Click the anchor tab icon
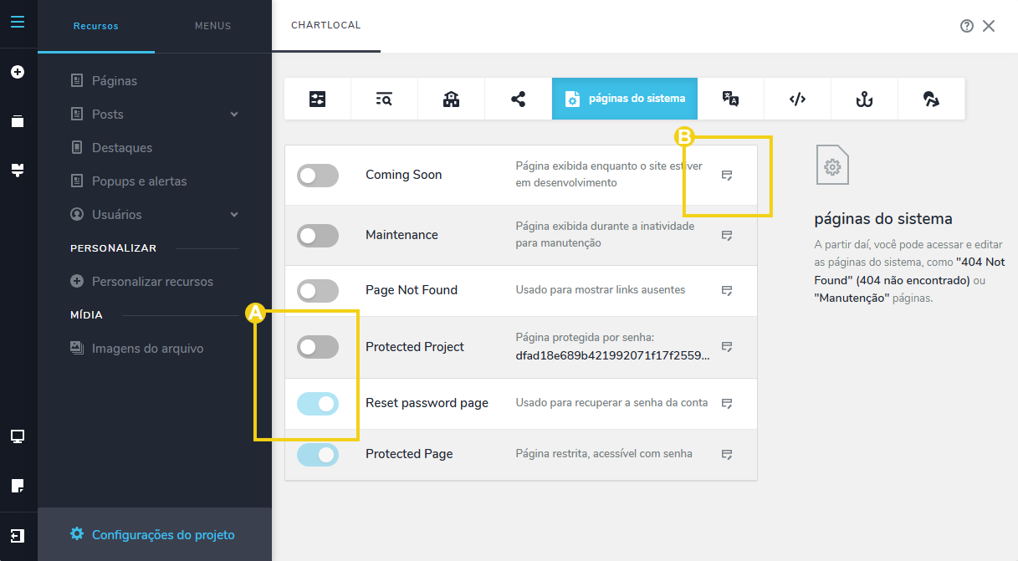The image size is (1018, 561). tap(864, 99)
